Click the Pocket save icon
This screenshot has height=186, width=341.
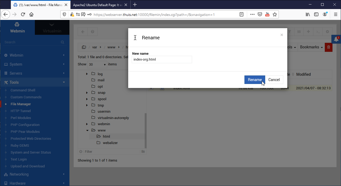tap(260, 15)
